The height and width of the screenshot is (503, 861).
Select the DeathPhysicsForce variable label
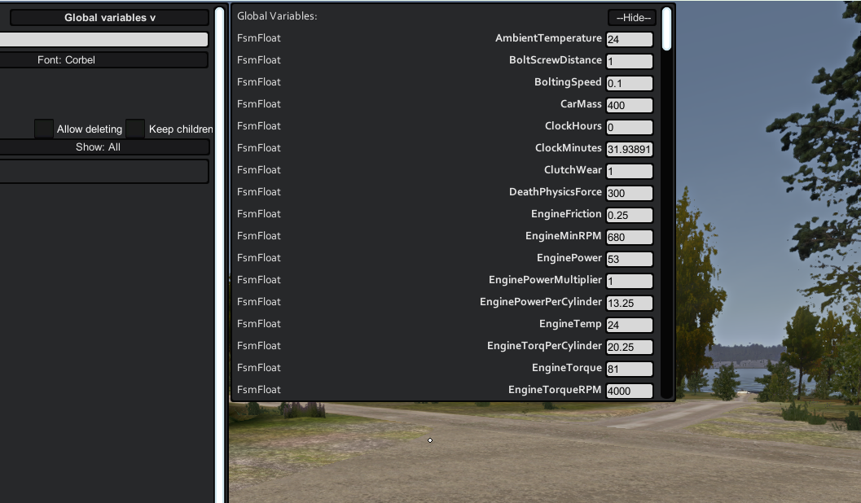556,191
